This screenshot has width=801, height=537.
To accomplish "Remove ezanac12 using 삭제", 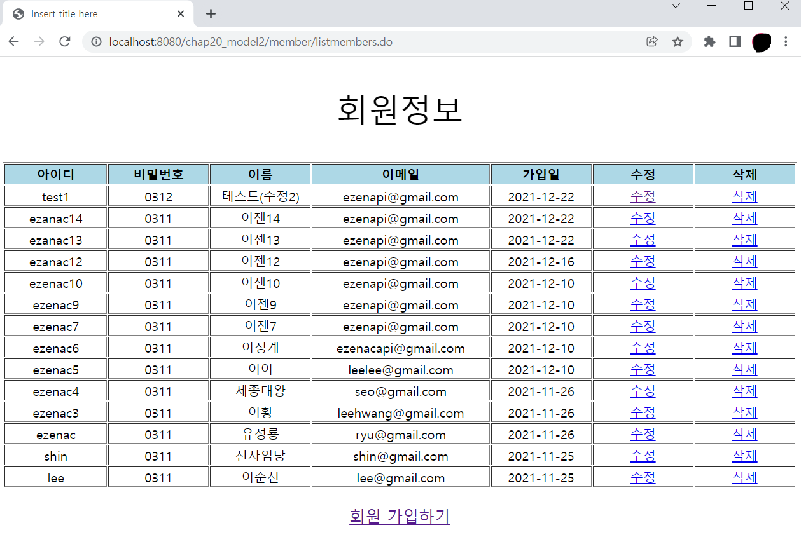I will 745,261.
